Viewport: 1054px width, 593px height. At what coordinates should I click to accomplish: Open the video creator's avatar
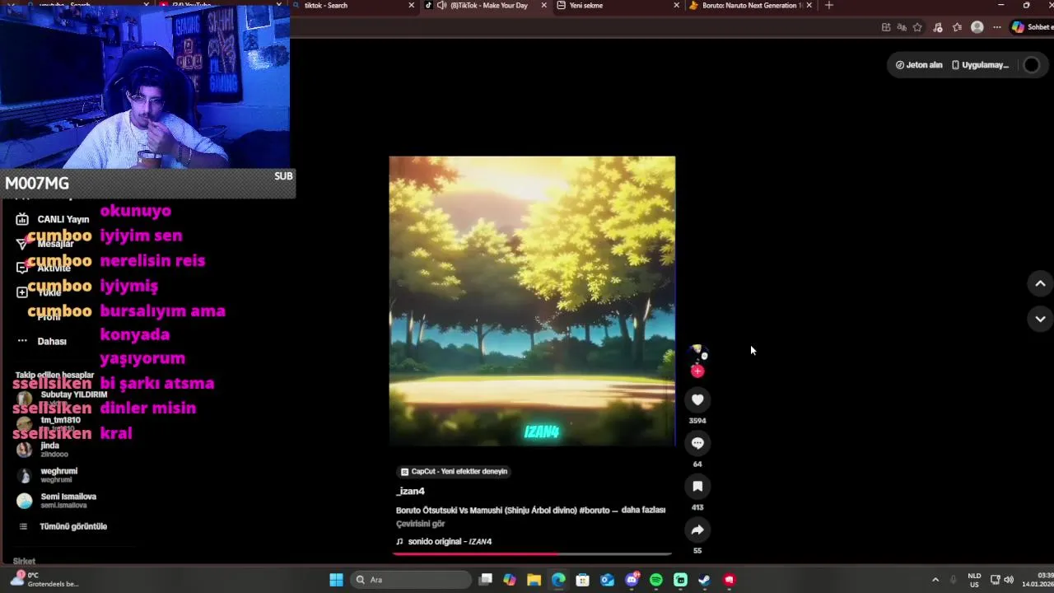click(697, 353)
